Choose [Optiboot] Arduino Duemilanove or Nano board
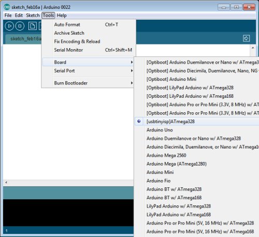The image size is (259, 237). (197, 62)
